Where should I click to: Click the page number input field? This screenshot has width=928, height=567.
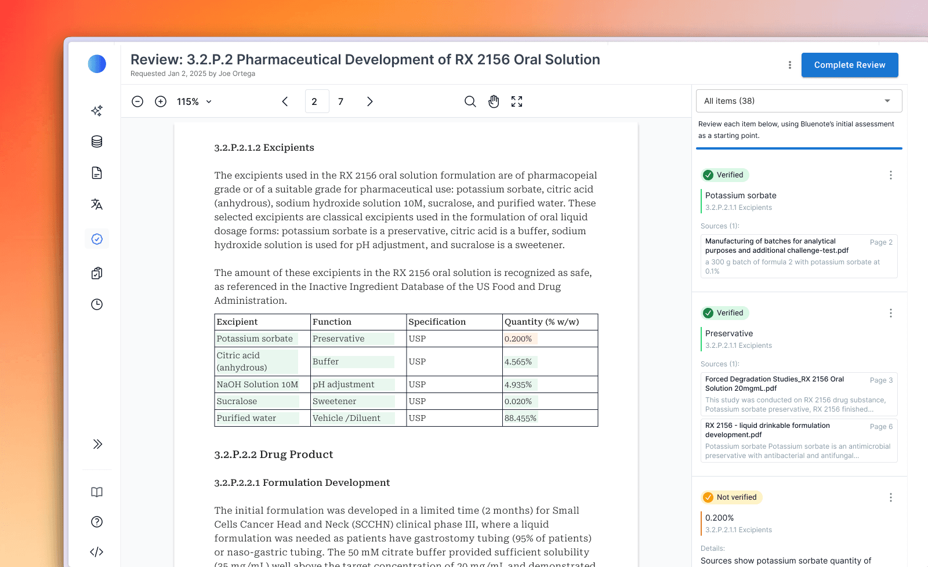tap(317, 101)
